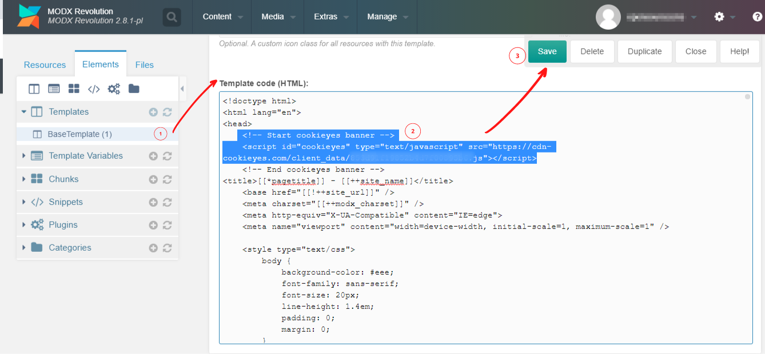Click the resize handle of code editor
Screen dimensions: 765x354
pyautogui.click(x=747, y=97)
